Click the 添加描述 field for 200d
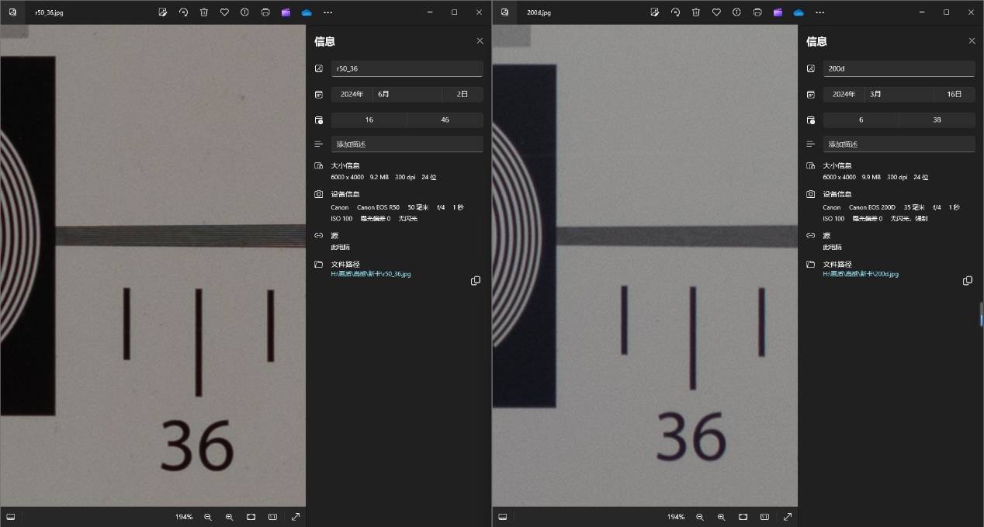Viewport: 984px width, 527px height. [x=898, y=144]
